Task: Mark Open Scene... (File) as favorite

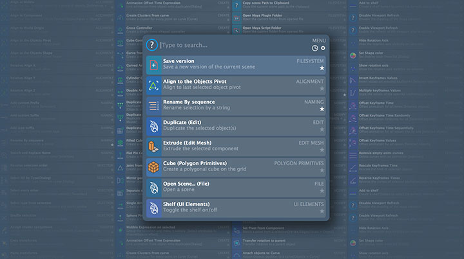Action: pos(322,191)
